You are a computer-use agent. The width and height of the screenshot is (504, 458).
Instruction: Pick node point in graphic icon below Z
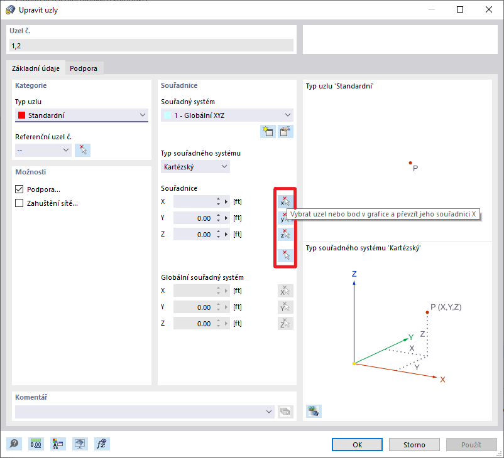(285, 255)
